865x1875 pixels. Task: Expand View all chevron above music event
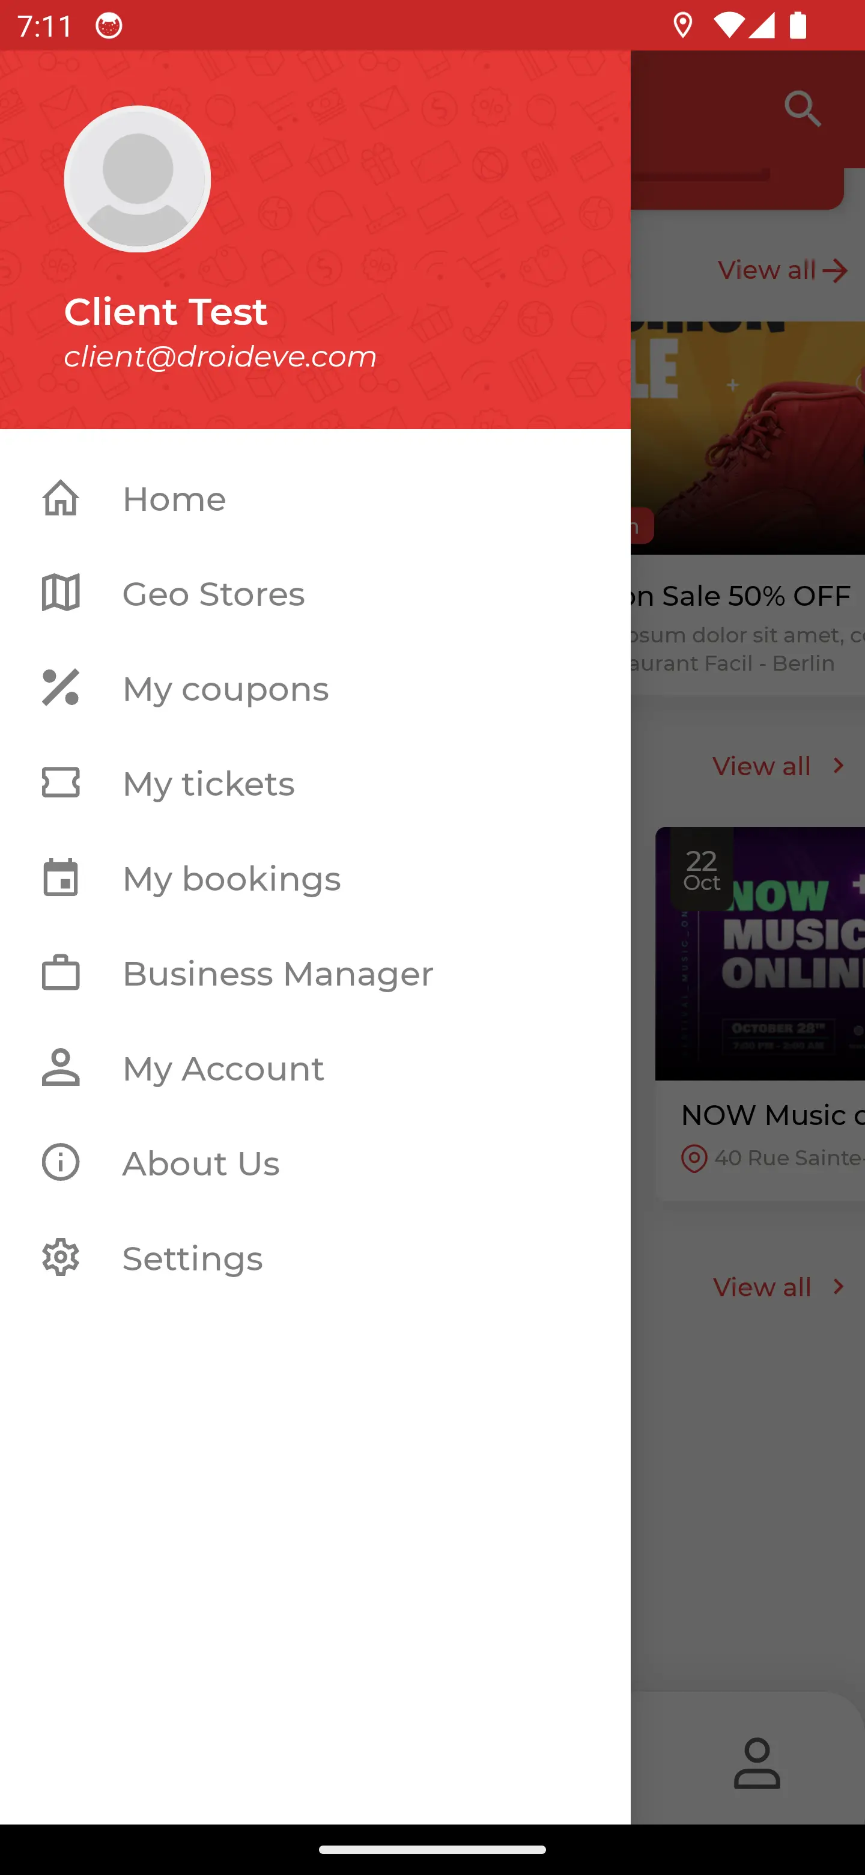tap(778, 766)
